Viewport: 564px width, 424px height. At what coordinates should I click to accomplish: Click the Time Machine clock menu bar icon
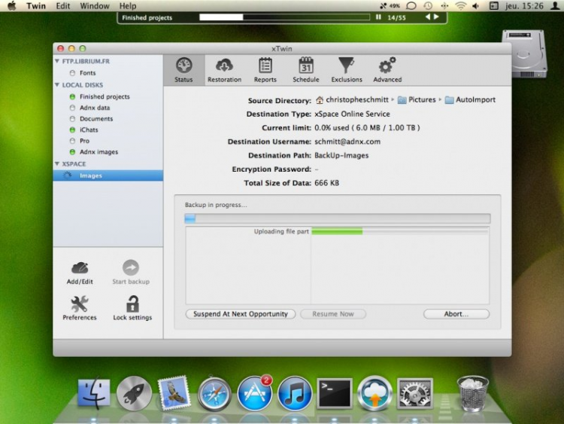click(x=428, y=6)
